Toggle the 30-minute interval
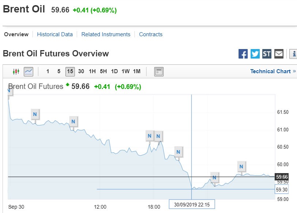297x213 pixels. [81, 71]
